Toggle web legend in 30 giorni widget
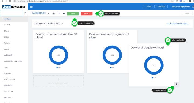 point(58,68)
